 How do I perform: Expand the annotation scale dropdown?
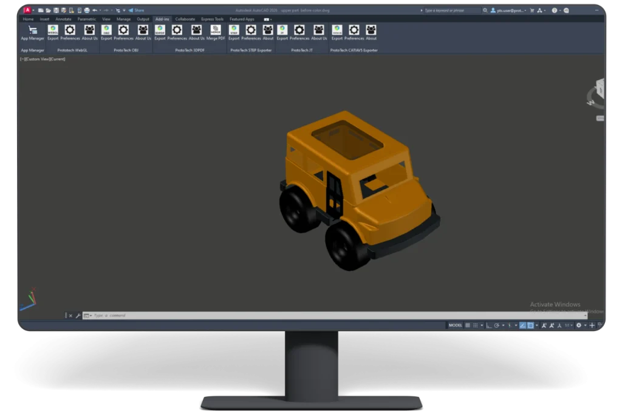coord(572,325)
